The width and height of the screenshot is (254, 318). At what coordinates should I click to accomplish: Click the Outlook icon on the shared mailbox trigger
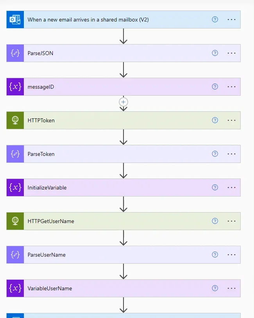click(x=15, y=20)
